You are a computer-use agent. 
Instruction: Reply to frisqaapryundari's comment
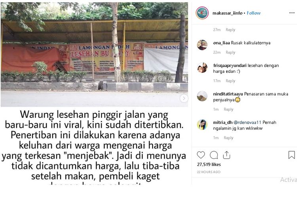(x=230, y=81)
